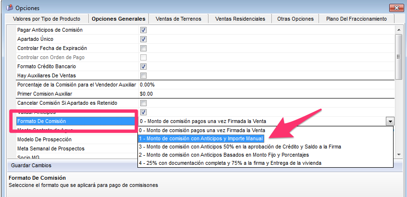This screenshot has width=407, height=197.
Task: Enable Controlar Fecha de Expiración checkbox
Action: tap(143, 48)
